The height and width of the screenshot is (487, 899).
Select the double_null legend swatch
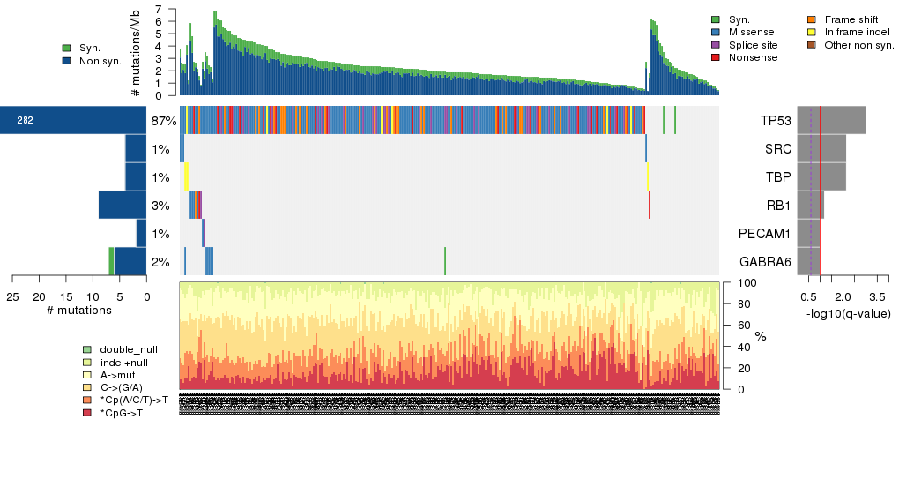coord(87,350)
